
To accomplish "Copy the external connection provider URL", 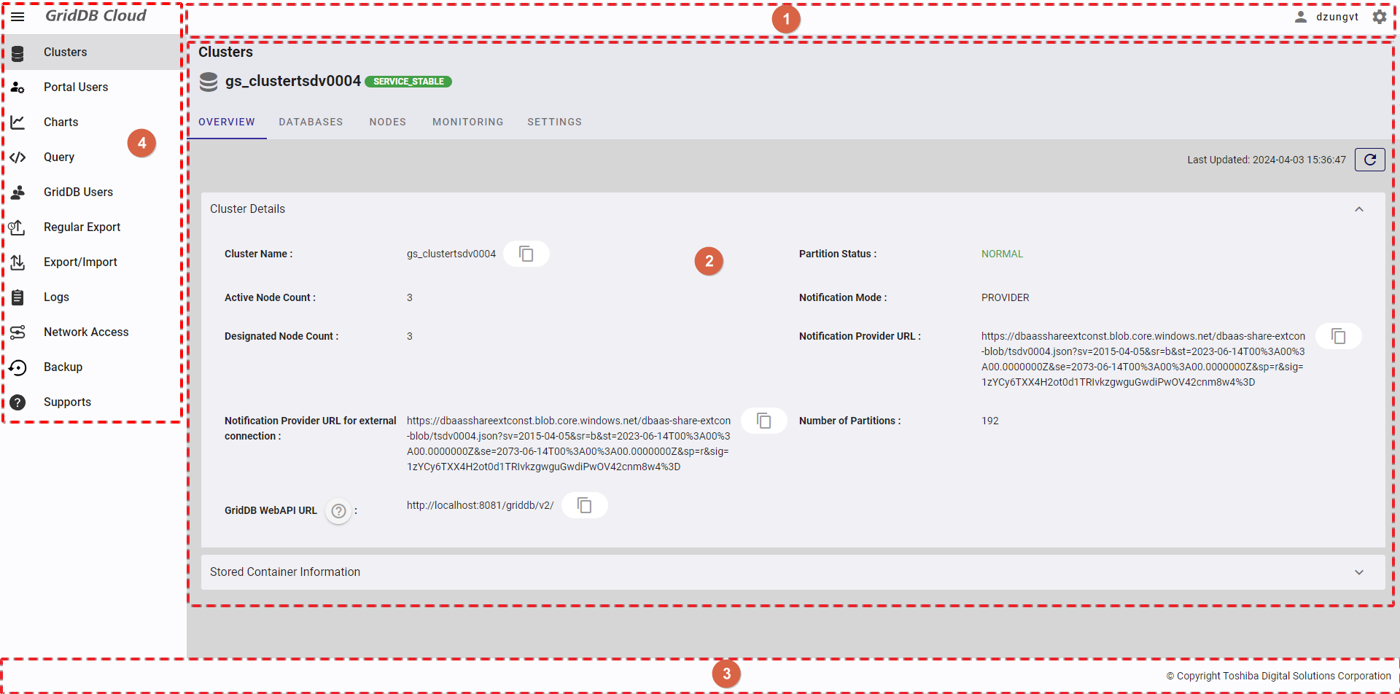I will click(763, 421).
